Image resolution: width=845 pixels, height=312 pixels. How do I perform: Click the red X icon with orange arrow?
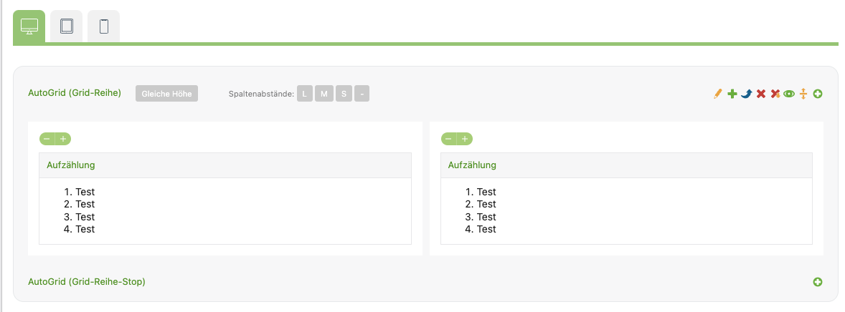775,94
